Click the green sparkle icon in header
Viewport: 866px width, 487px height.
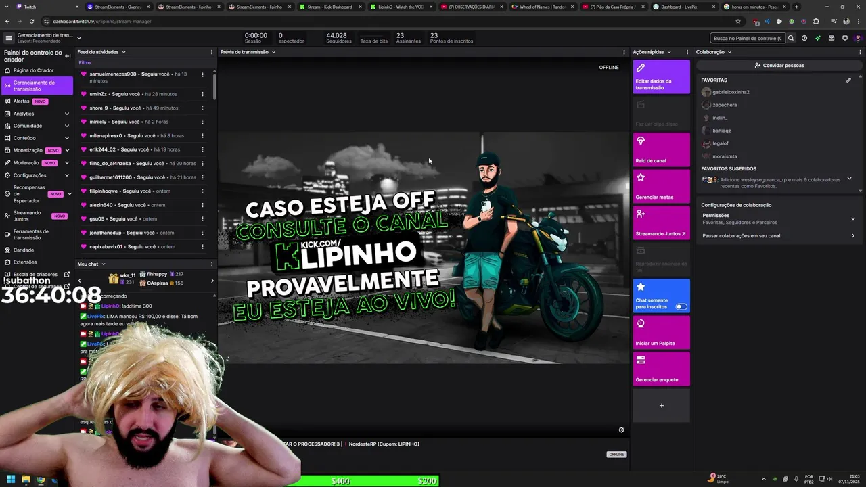(818, 38)
